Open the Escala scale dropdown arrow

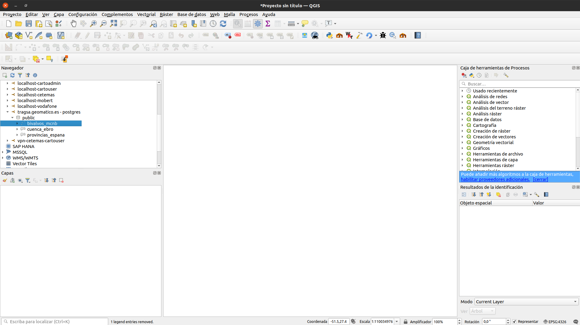click(x=397, y=322)
